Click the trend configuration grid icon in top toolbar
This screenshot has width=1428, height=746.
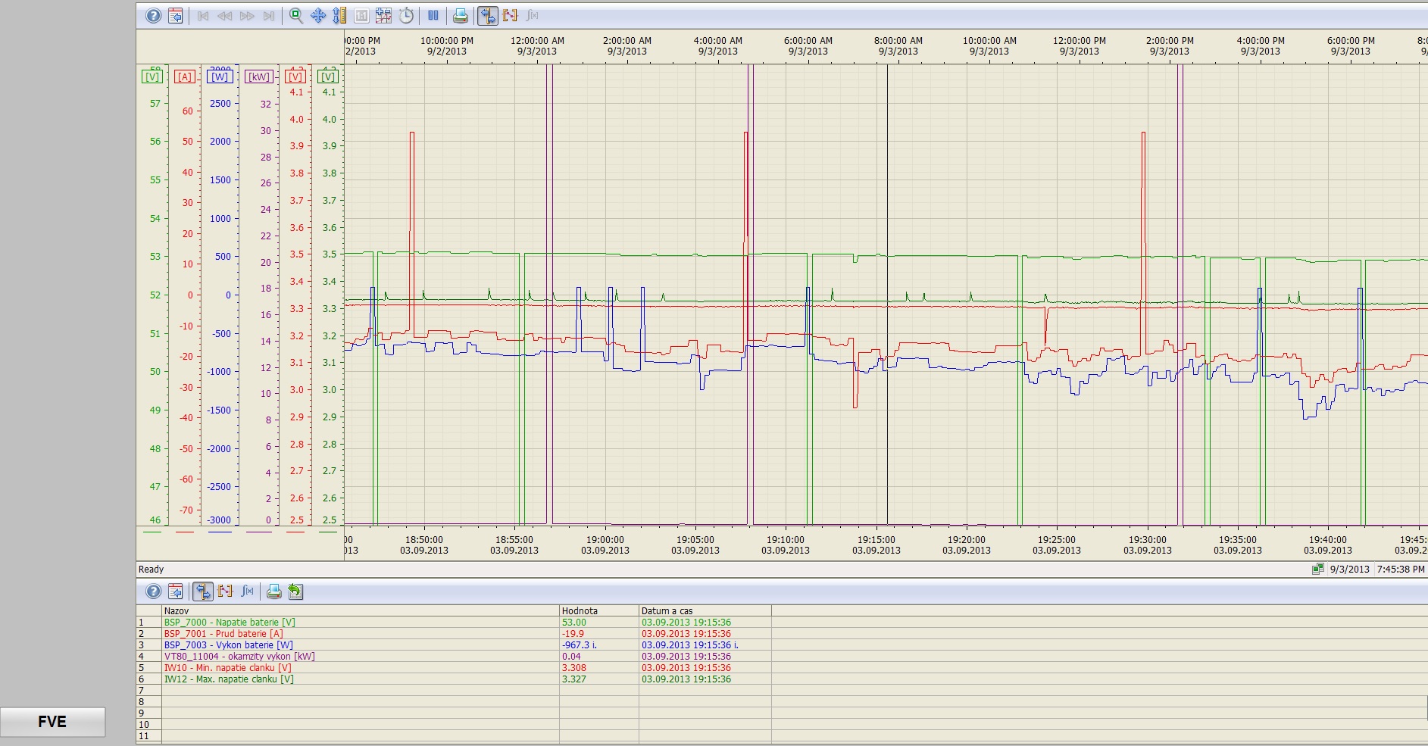tap(384, 16)
